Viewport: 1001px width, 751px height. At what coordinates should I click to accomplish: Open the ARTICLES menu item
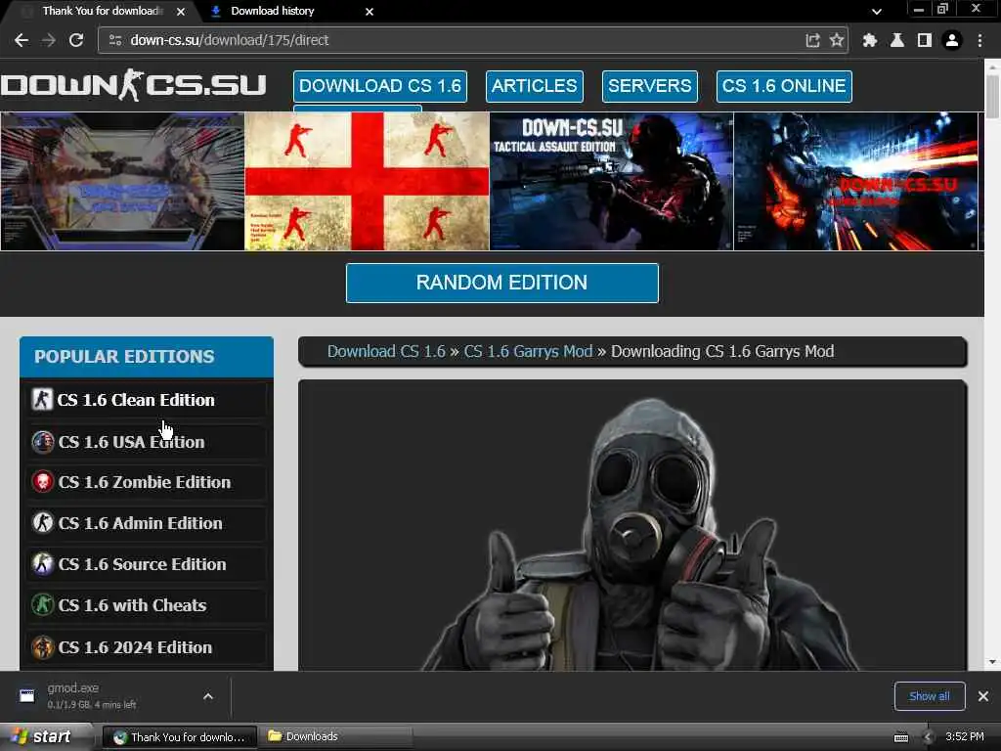(535, 86)
